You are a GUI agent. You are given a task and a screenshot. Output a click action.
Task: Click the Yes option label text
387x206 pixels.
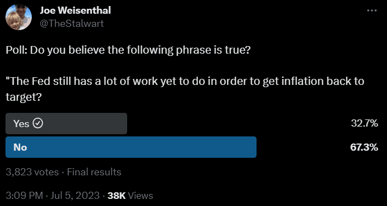[21, 124]
